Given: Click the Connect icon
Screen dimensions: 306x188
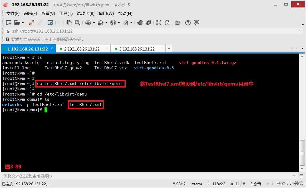Looking at the screenshot, I should [32, 23].
